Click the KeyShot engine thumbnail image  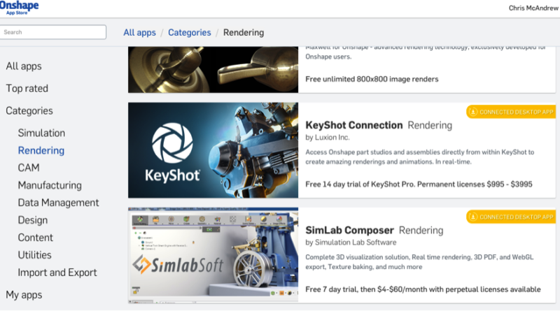click(x=213, y=150)
